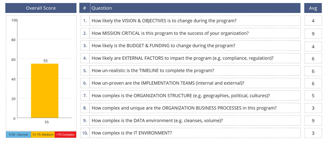Click the Avg field for BUSINESS PROCESSES question

[313, 108]
